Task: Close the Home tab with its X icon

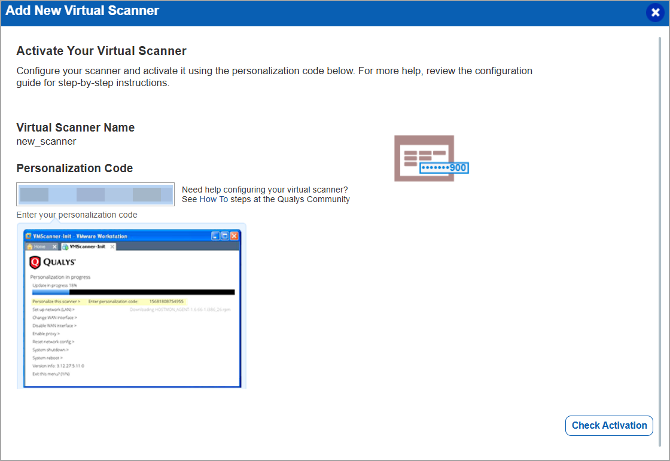Action: point(54,247)
